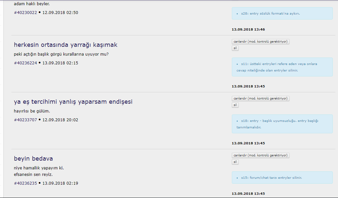Click "sil" above the s18 rule note
Screen dimensions: 338x198
(x=235, y=105)
